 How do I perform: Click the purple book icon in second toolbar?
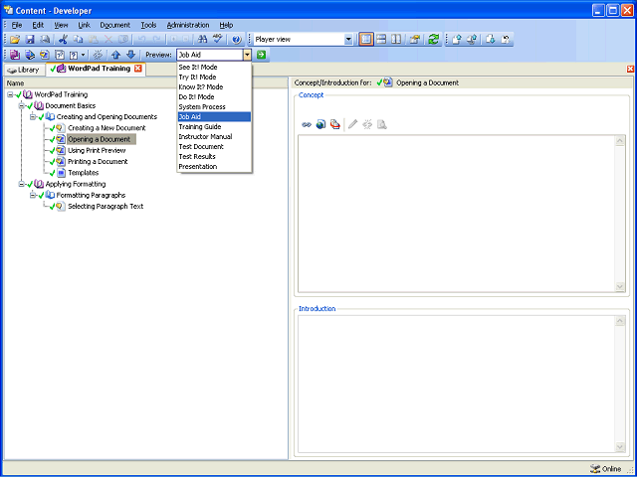pos(15,55)
